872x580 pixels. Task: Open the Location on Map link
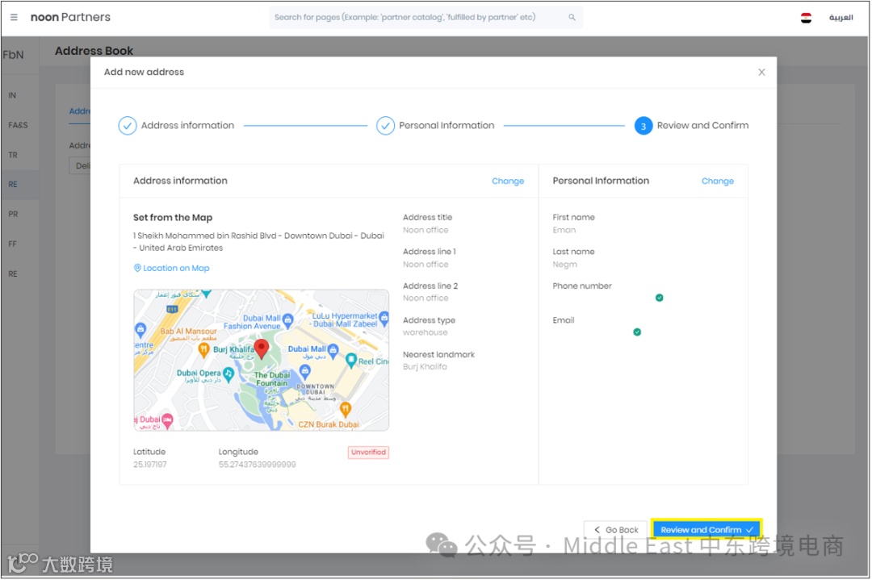click(172, 268)
